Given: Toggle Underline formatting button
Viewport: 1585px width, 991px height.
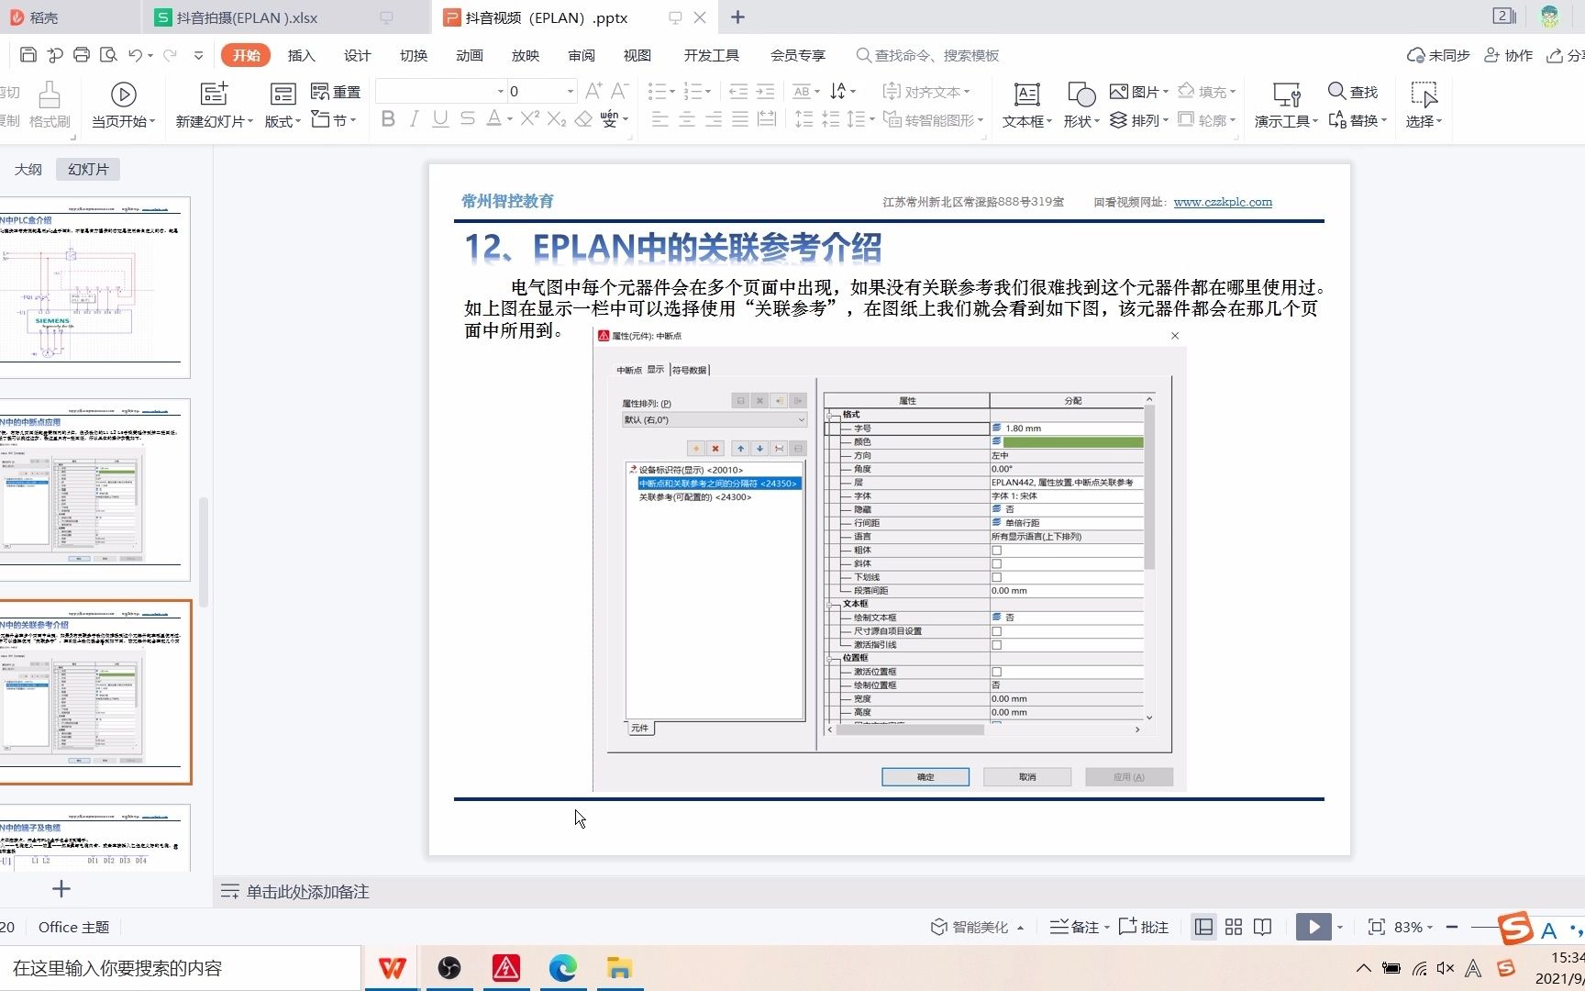Looking at the screenshot, I should [440, 119].
